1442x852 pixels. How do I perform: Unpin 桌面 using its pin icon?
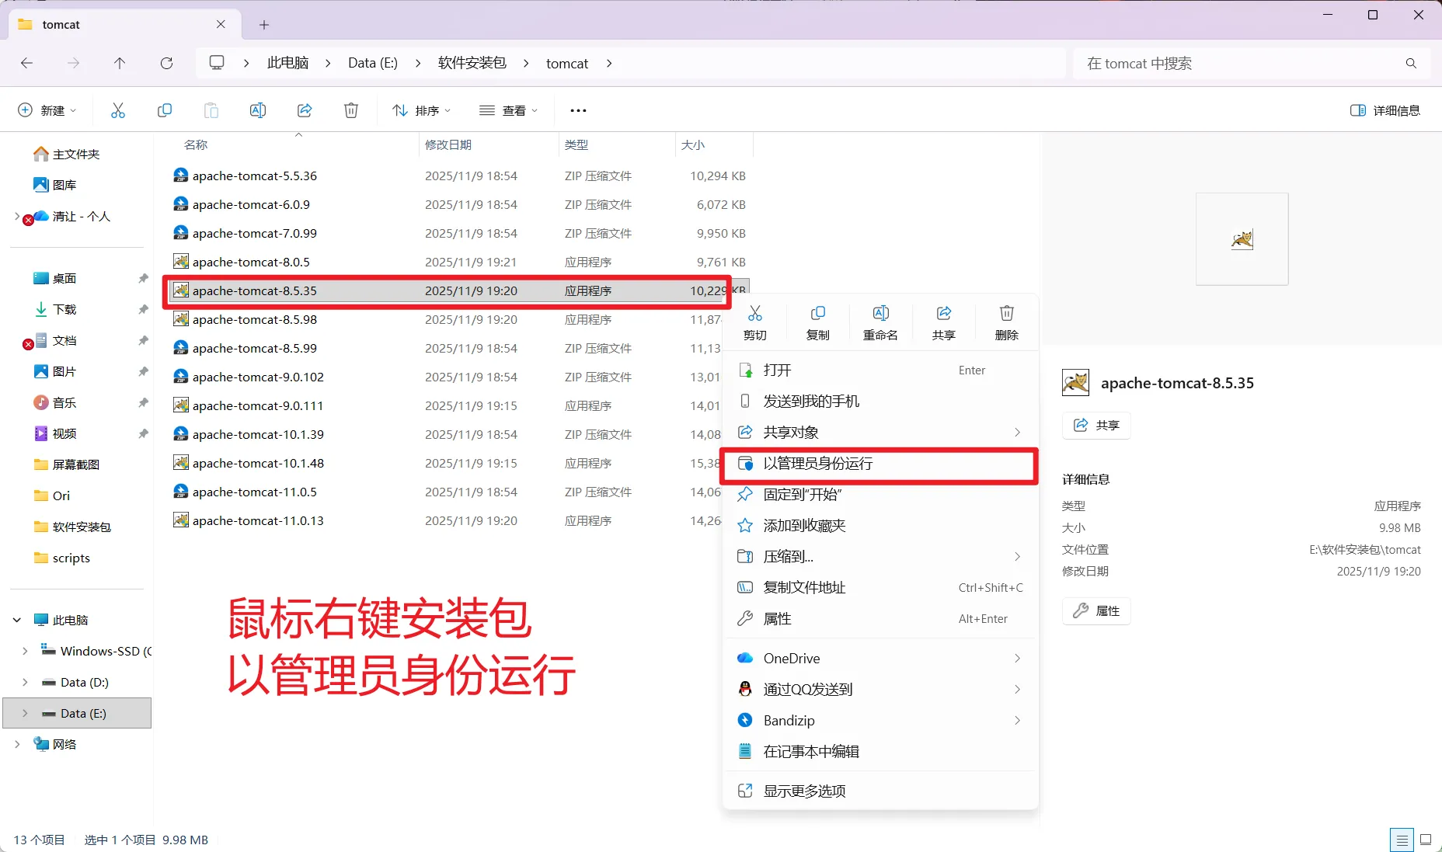(x=143, y=278)
